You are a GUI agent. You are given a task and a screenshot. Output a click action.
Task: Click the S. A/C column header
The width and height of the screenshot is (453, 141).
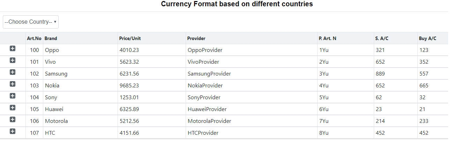382,38
